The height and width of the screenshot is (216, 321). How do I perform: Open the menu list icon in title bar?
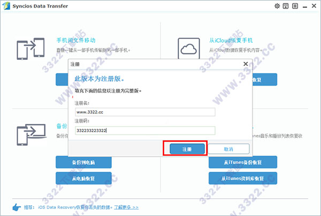click(x=295, y=6)
